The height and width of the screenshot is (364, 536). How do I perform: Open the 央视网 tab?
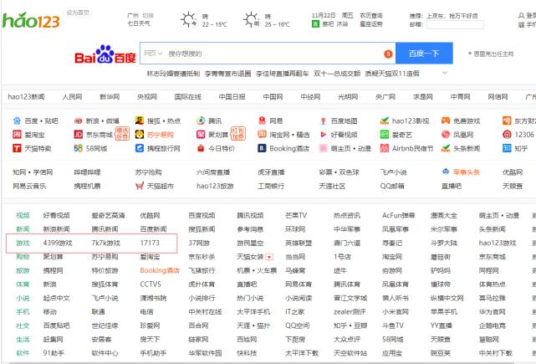click(147, 97)
